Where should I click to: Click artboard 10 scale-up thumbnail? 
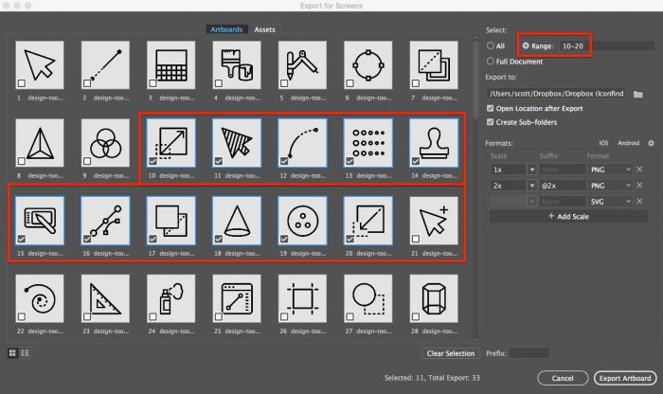click(x=171, y=143)
